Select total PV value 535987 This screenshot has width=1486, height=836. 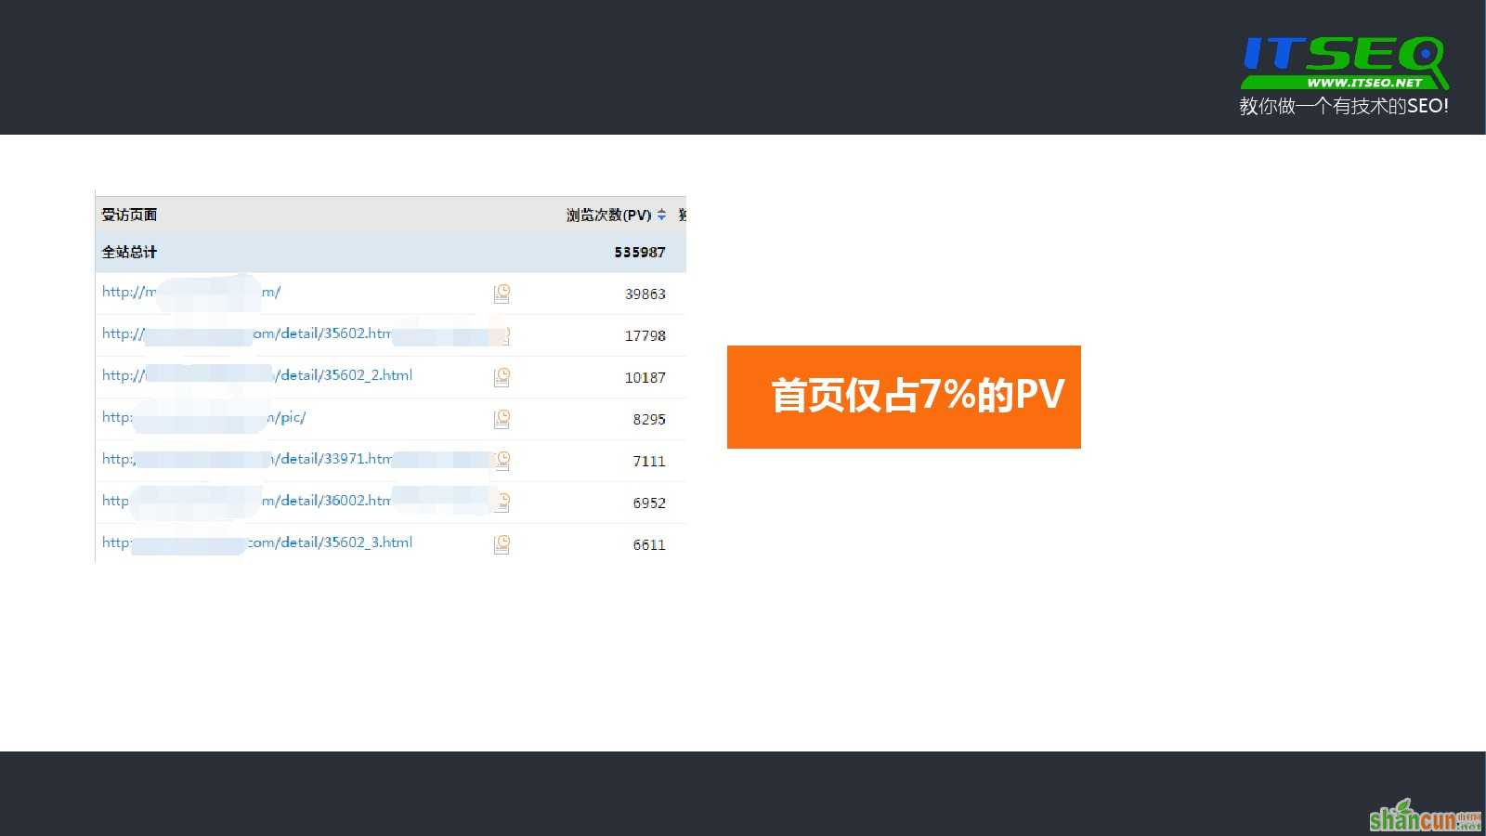click(640, 252)
